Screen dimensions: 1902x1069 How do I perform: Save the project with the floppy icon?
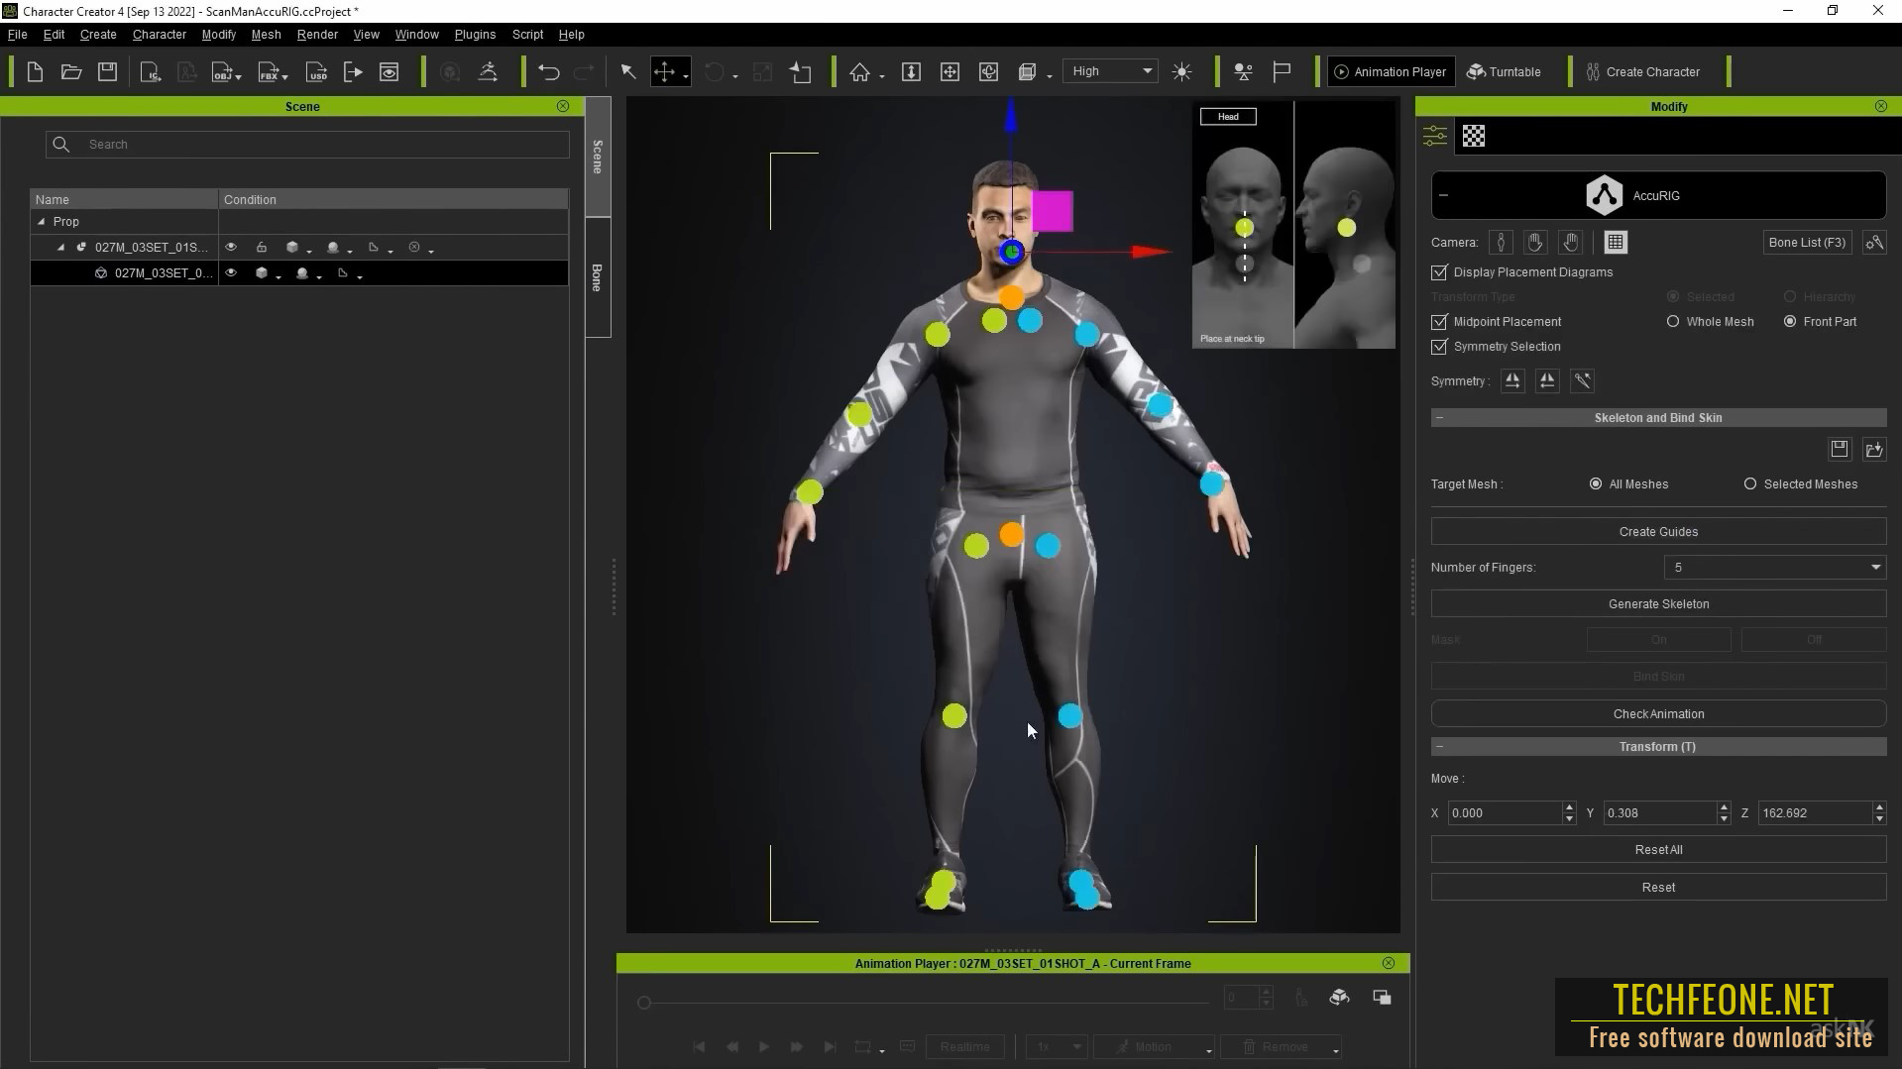pos(107,71)
